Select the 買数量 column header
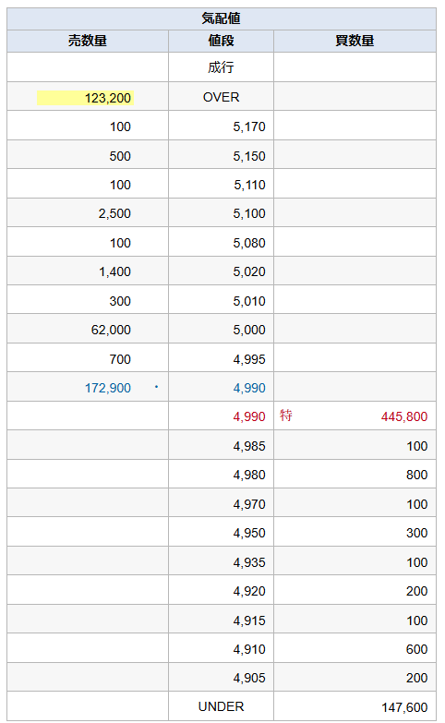This screenshot has width=445, height=723. (355, 41)
